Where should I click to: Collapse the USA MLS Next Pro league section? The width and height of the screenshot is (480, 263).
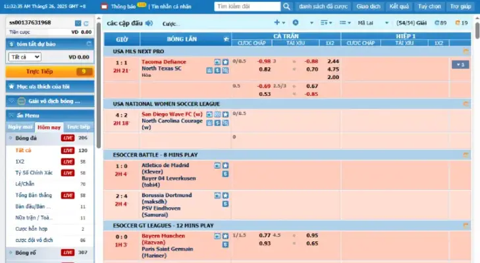pos(466,51)
